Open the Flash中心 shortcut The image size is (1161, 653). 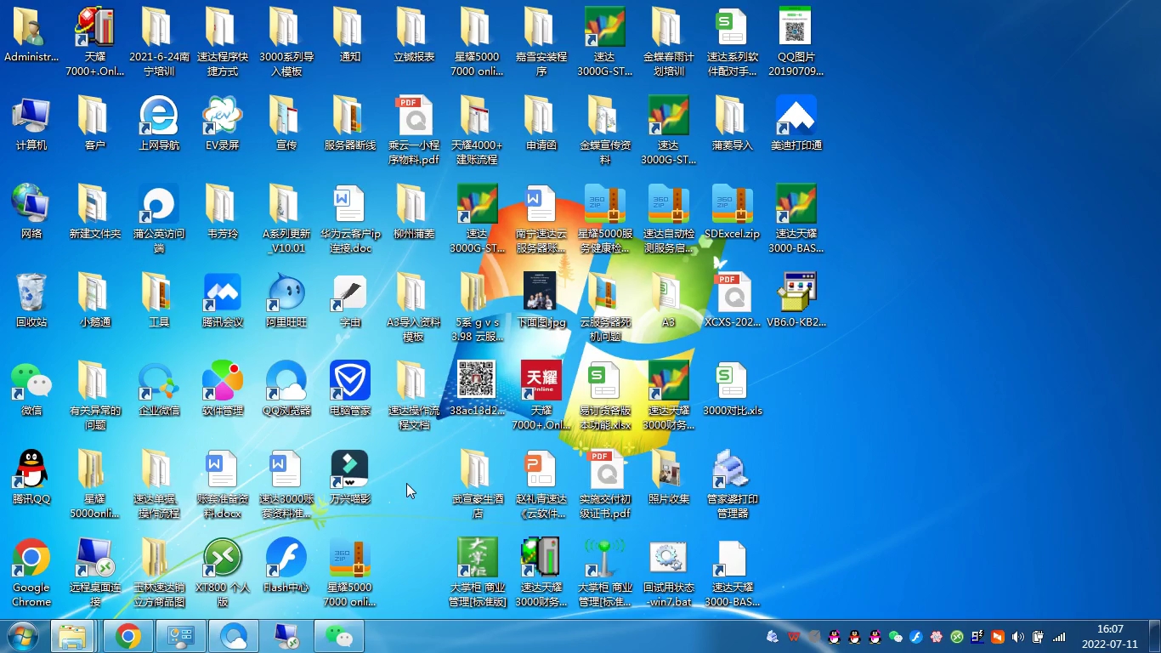click(x=286, y=566)
